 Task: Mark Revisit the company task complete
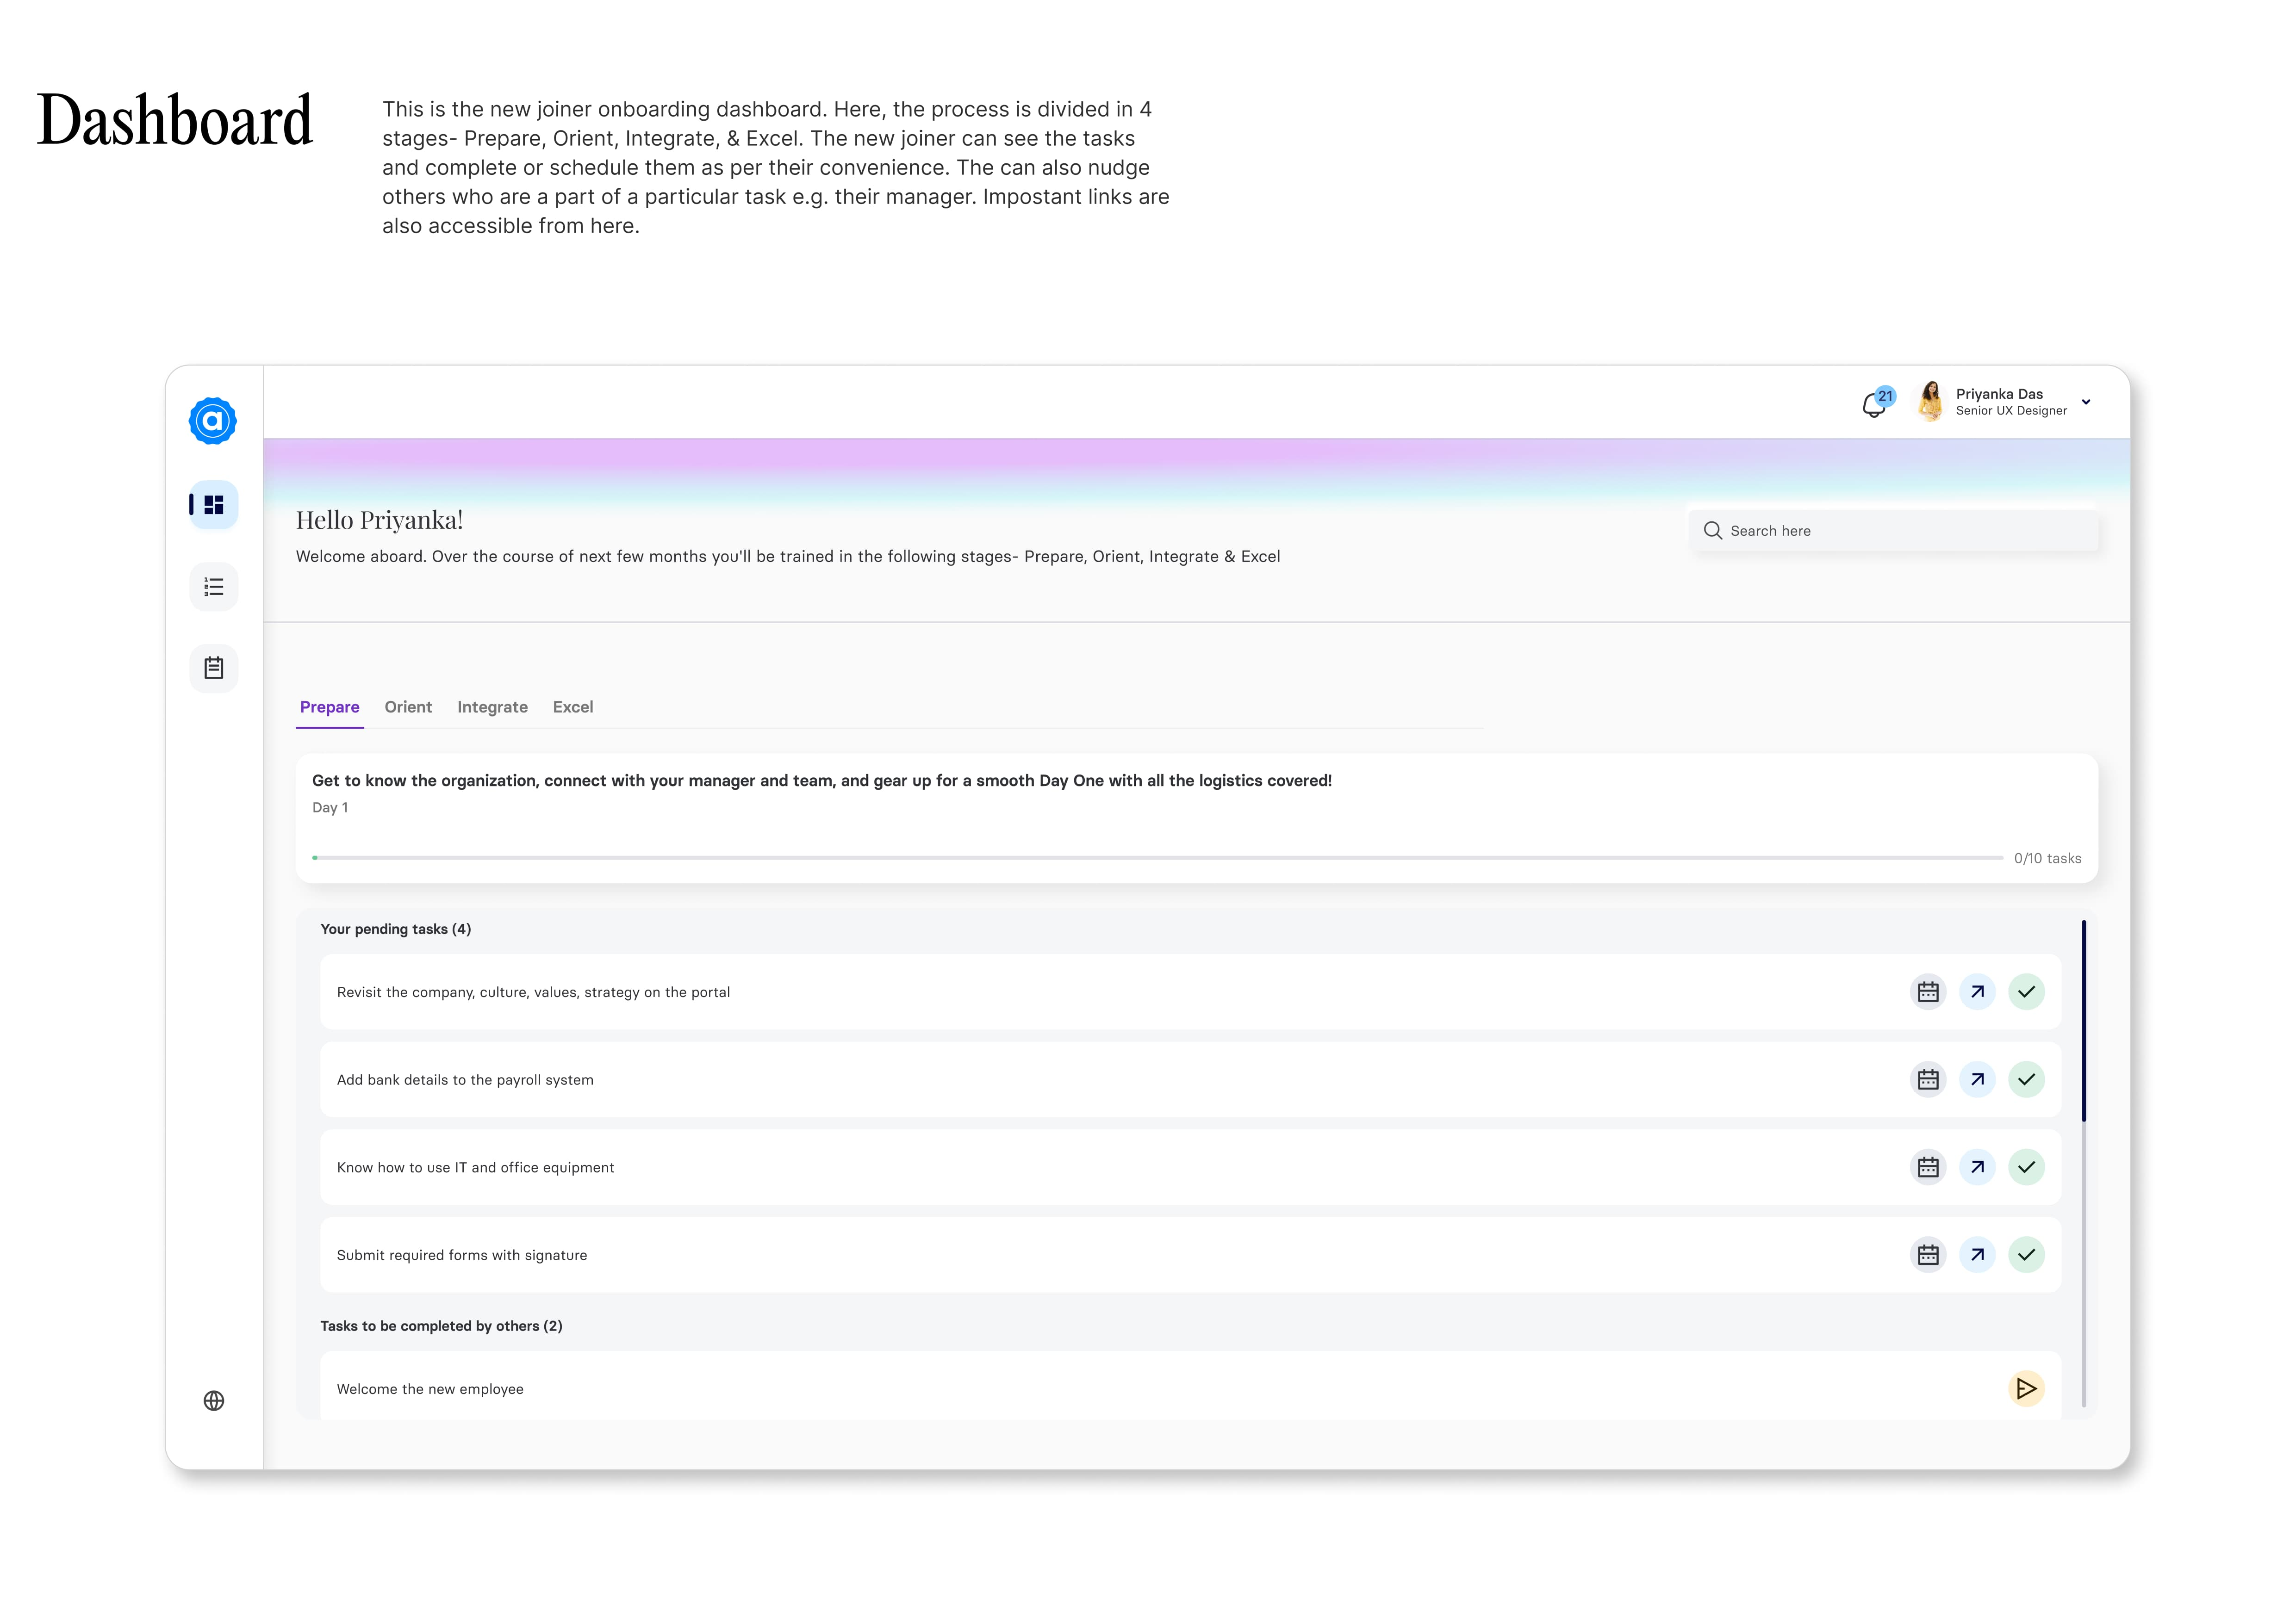coord(2026,992)
